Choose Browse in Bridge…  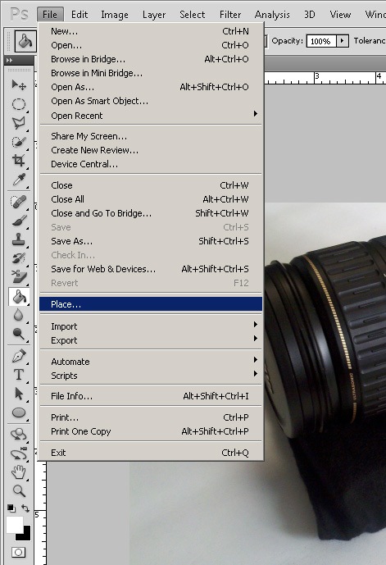point(151,59)
